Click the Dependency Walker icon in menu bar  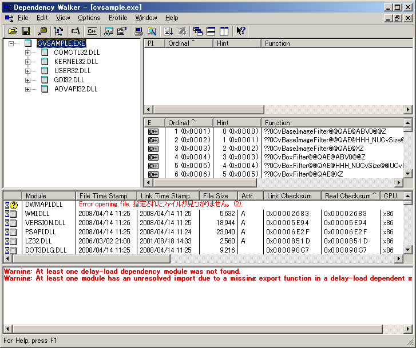(9, 18)
